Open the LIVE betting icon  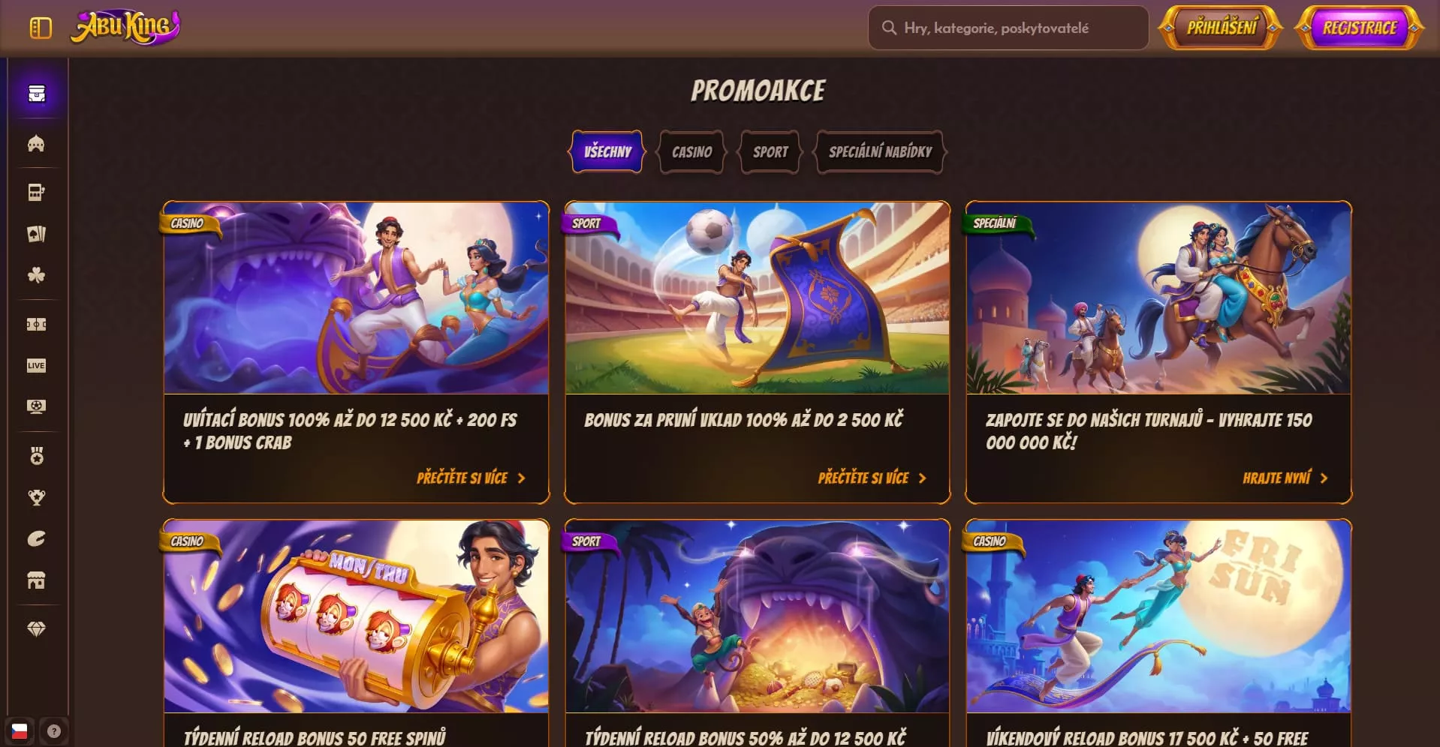tap(36, 365)
